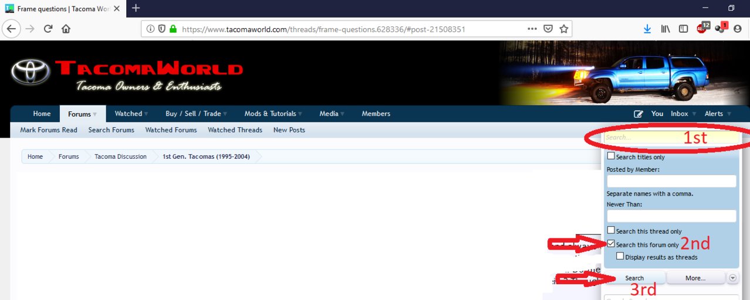This screenshot has height=300, width=750.
Task: Click the browser forward arrow
Action: point(30,29)
